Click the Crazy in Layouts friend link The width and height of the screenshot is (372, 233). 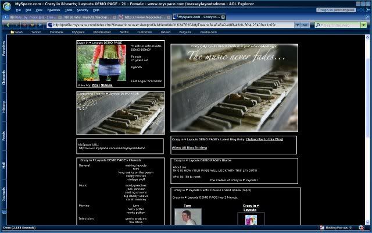[251, 207]
